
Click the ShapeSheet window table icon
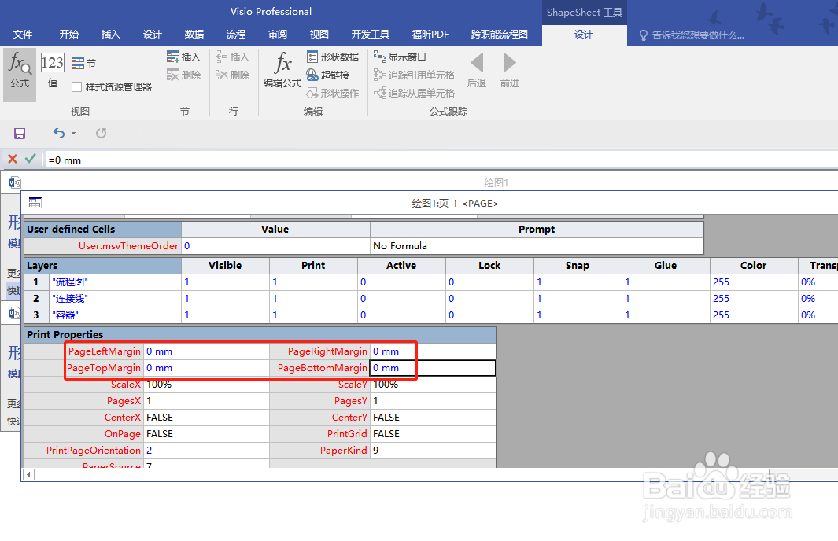pos(35,202)
